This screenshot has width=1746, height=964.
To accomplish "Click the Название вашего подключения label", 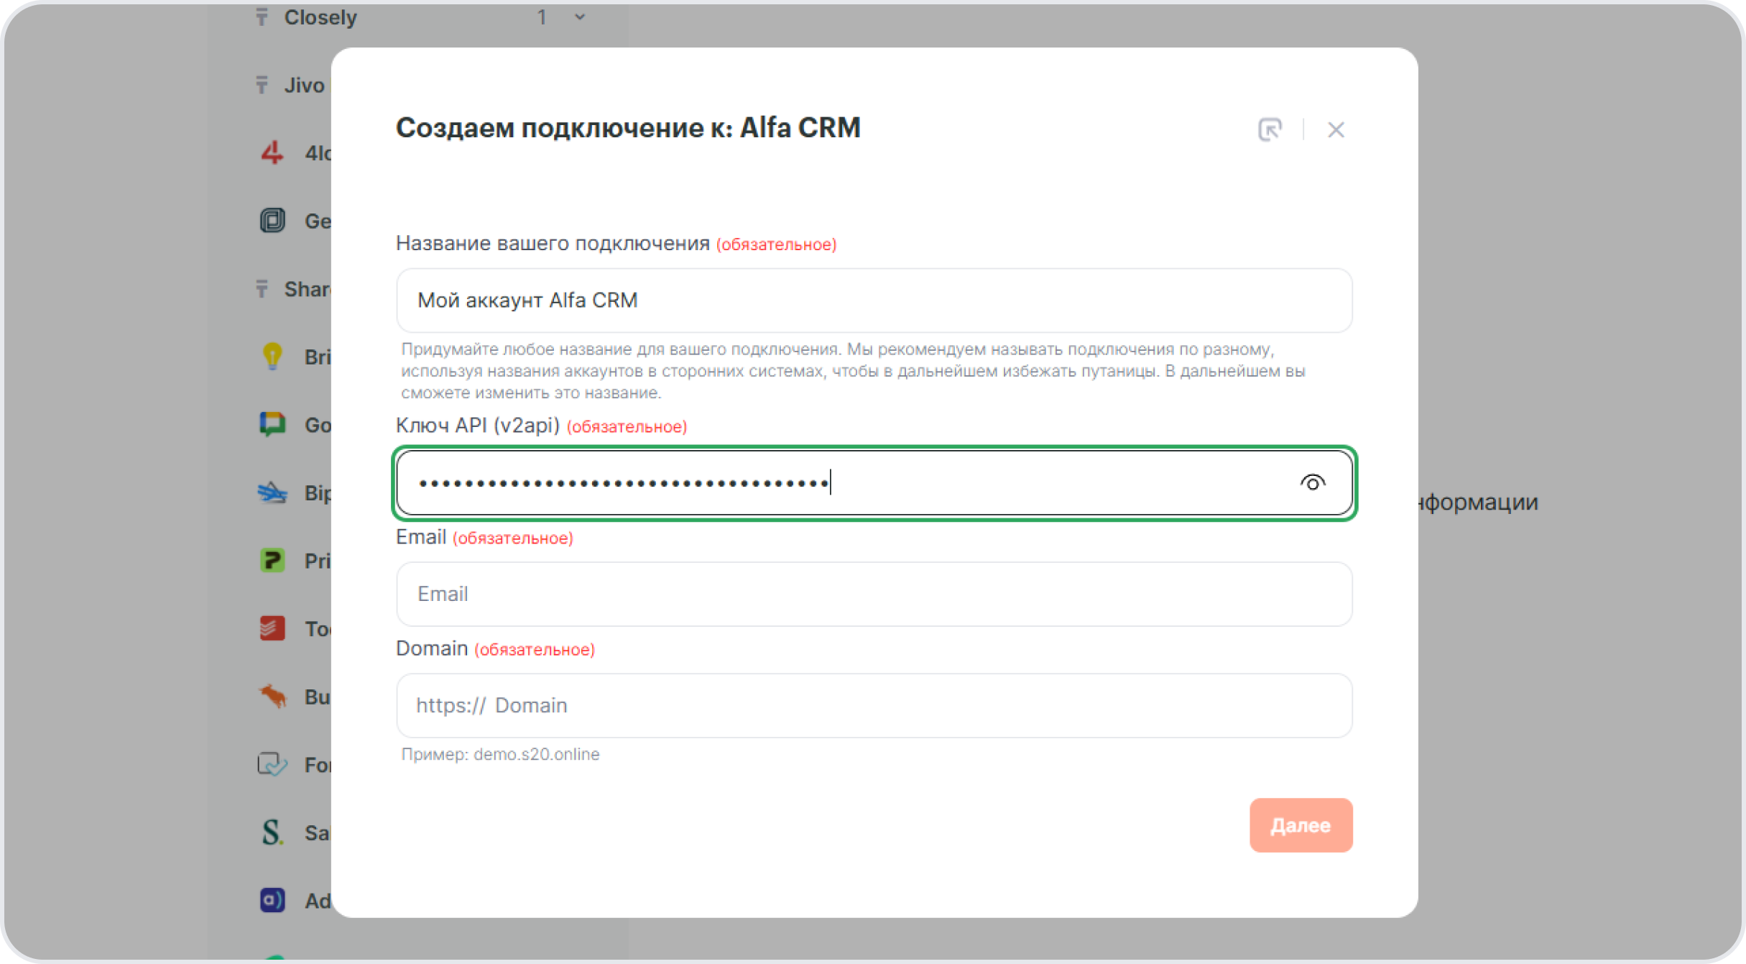I will point(553,244).
